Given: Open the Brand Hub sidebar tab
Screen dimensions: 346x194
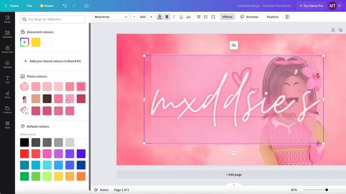Looking at the screenshot, I should (7, 49).
